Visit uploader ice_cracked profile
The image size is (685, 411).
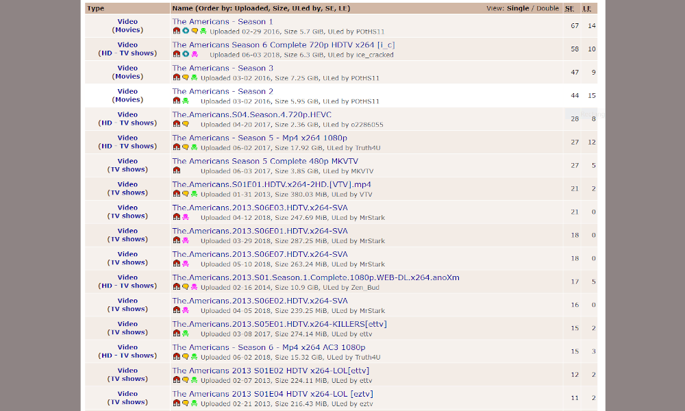point(375,55)
